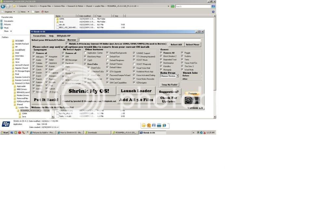The image size is (333, 219).
Task: Expand More favorite links
Action: pos(8,31)
